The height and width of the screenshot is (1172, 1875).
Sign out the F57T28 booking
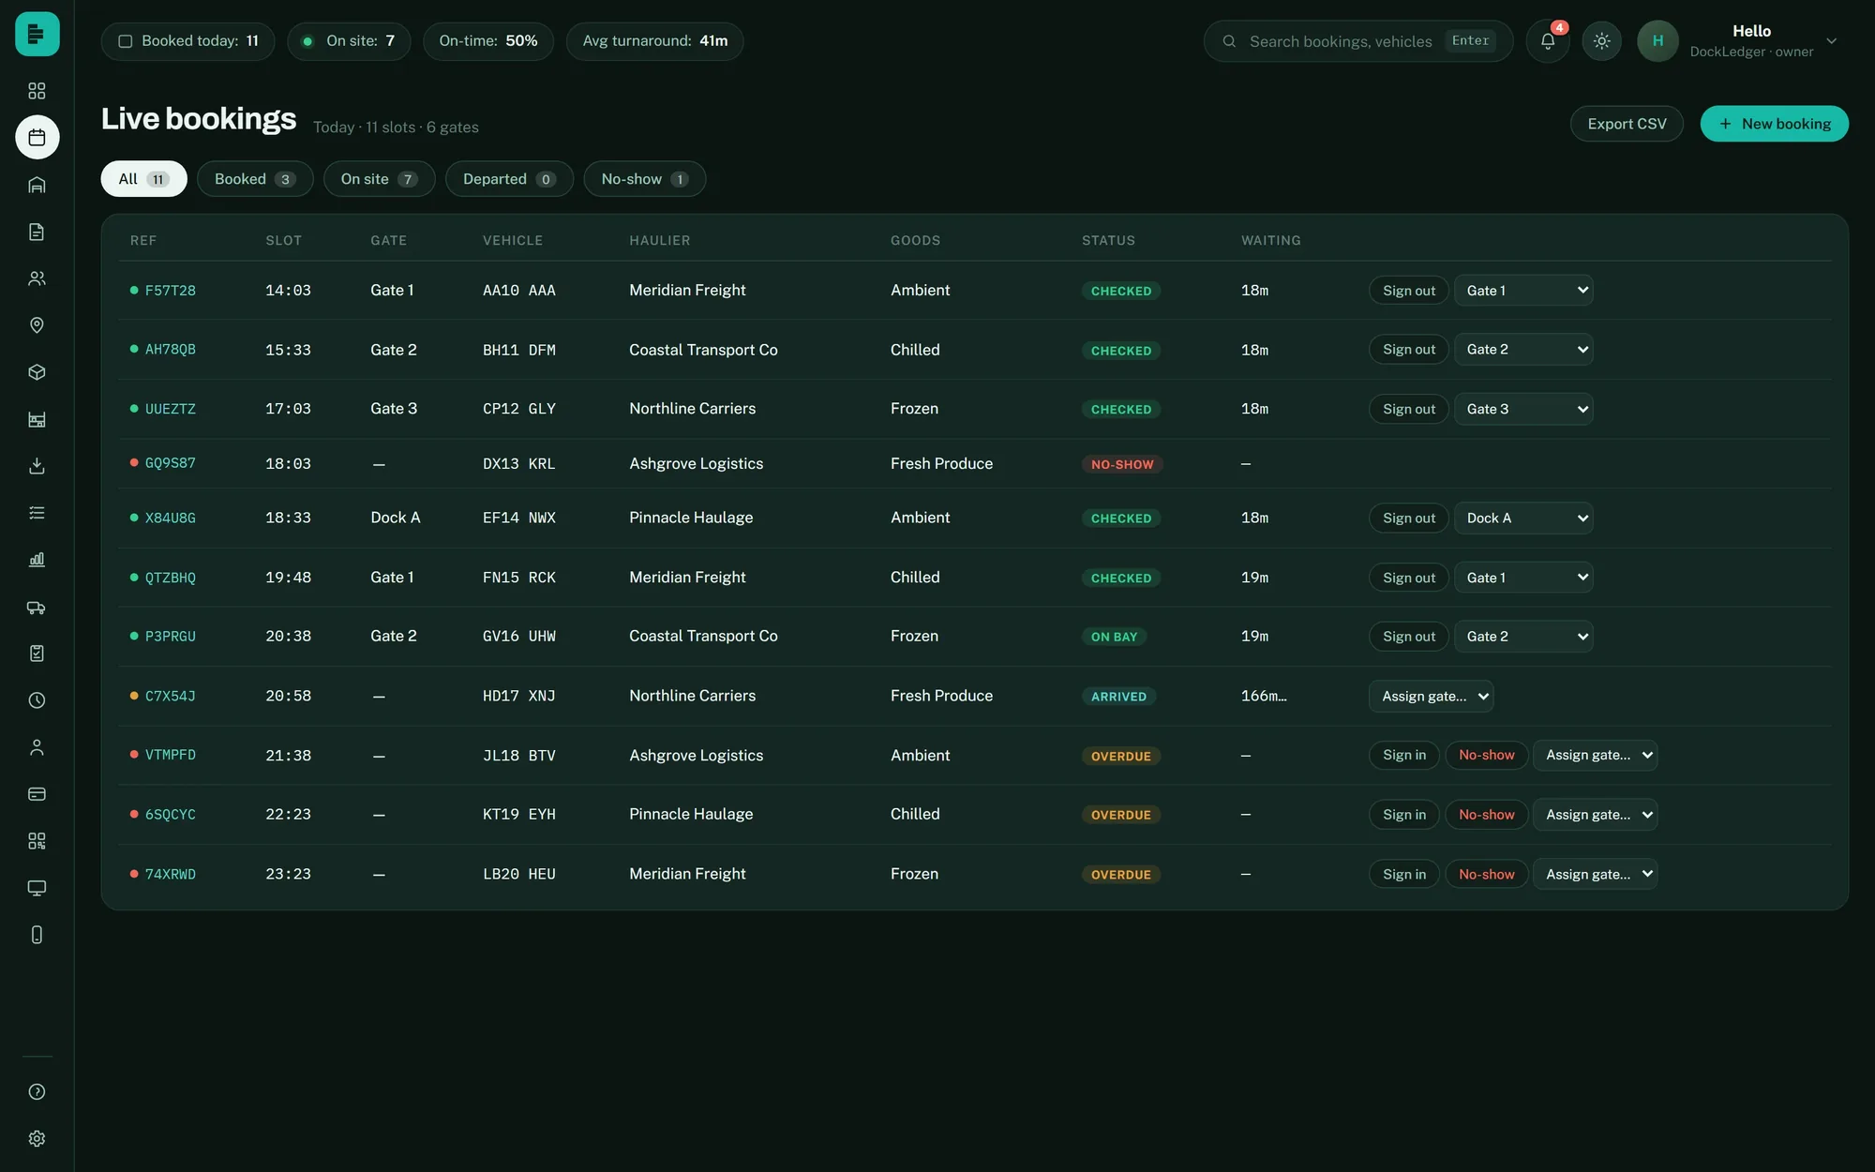1409,291
